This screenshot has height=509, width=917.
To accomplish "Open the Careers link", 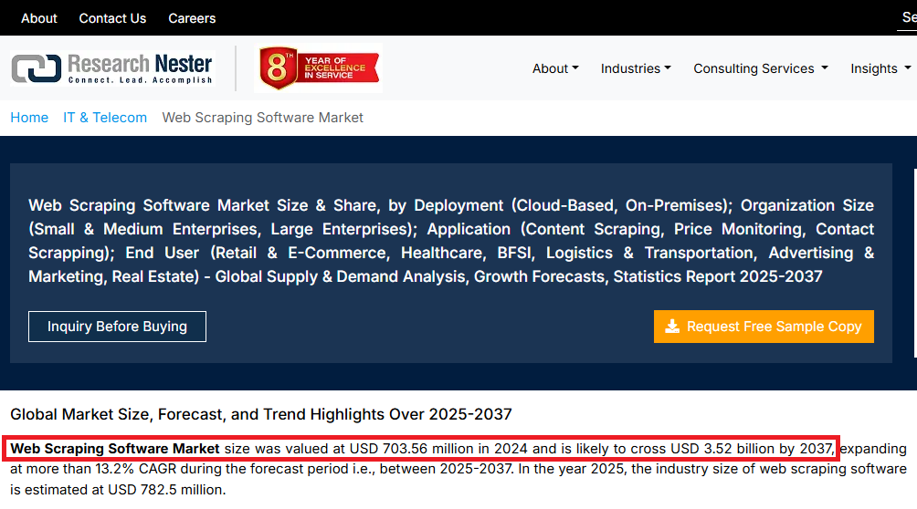I will [x=192, y=18].
